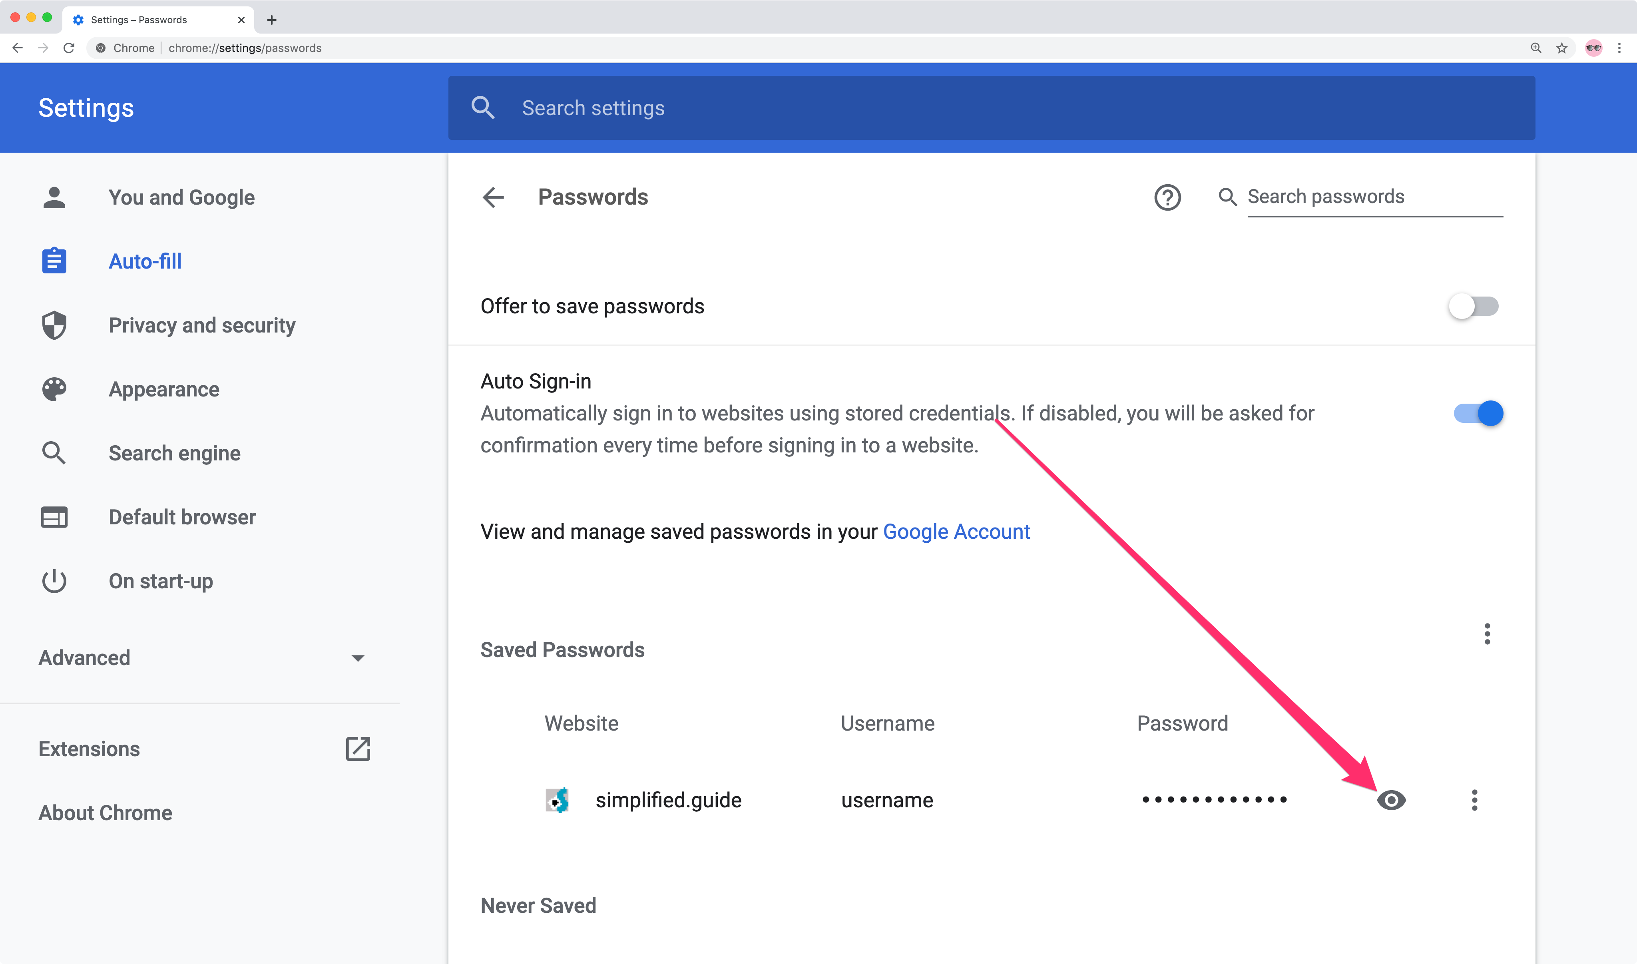Click the browser back arrow
Screen dimensions: 1637x964
tap(18, 48)
